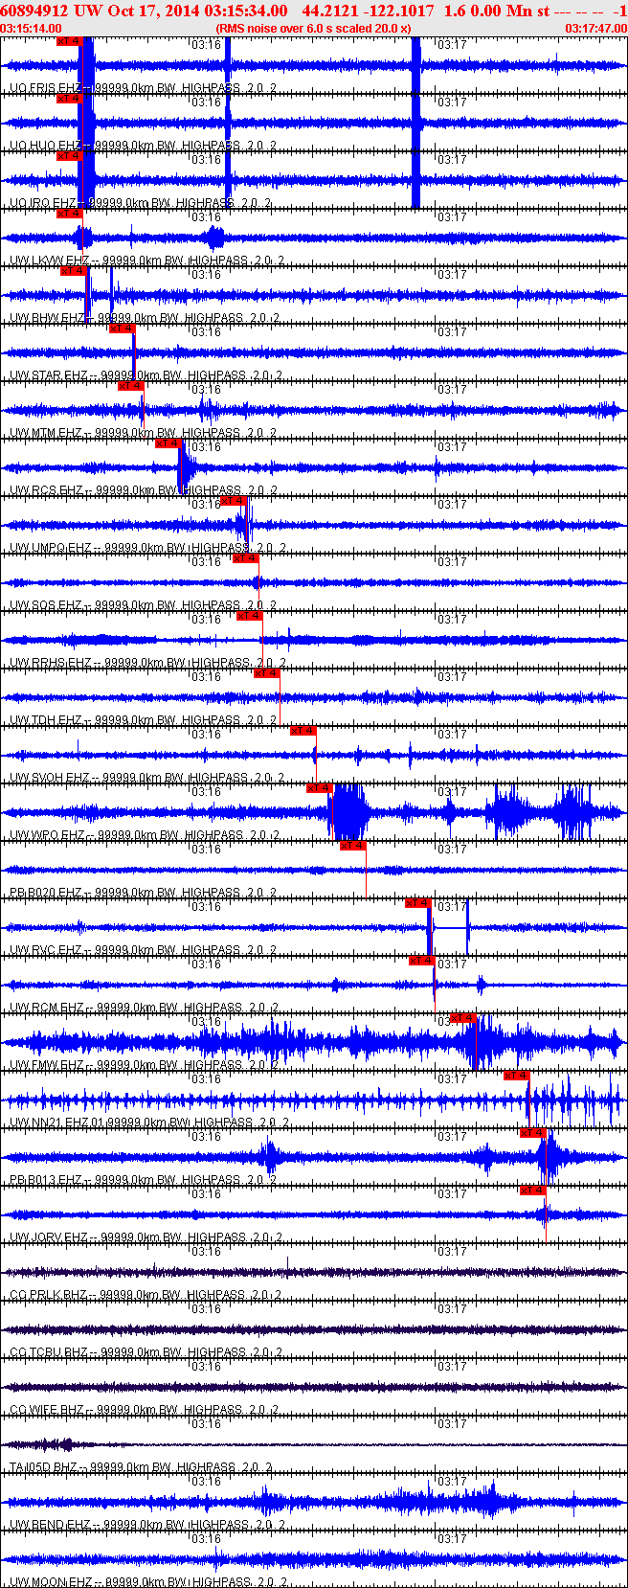
Task: Click the red pick flag on UW SVOH trace
Action: 303,731
